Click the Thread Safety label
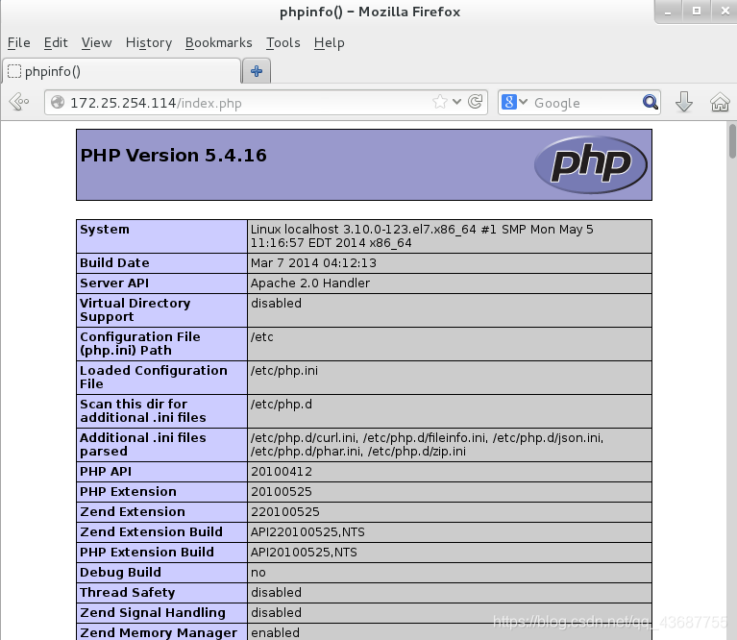The height and width of the screenshot is (640, 737). (x=128, y=593)
